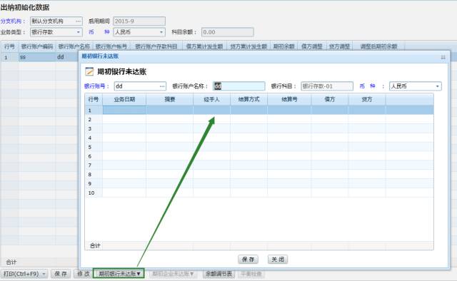Select row 4 in the dialog grid
The image size is (457, 281).
[259, 138]
